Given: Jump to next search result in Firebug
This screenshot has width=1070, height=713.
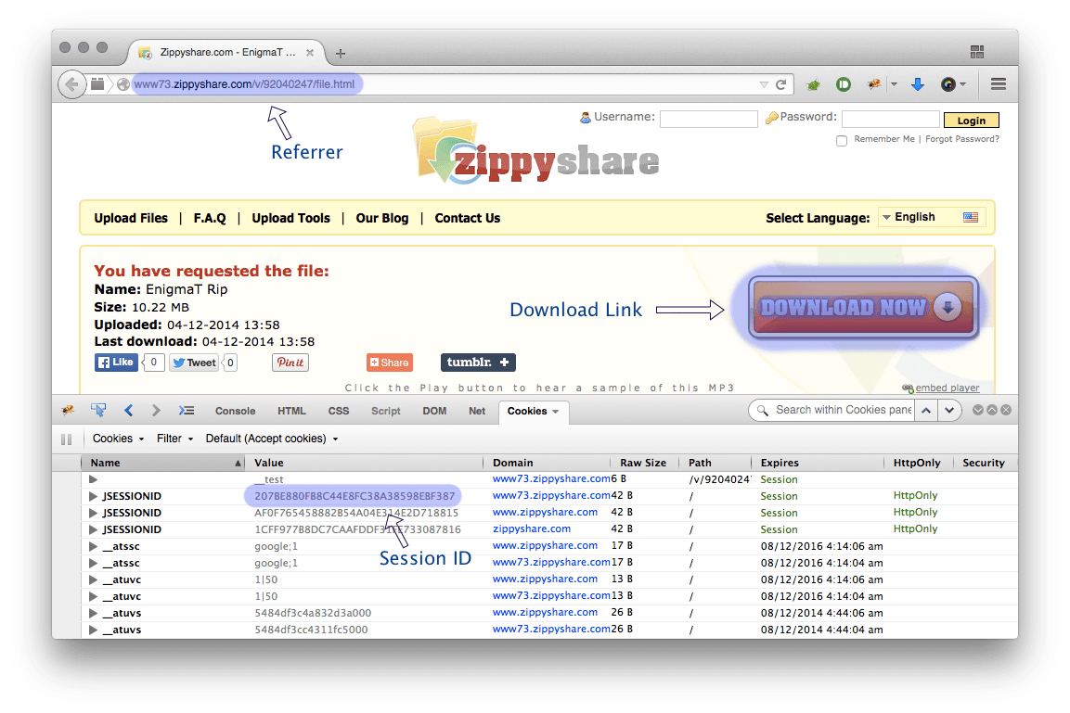Looking at the screenshot, I should pos(949,411).
